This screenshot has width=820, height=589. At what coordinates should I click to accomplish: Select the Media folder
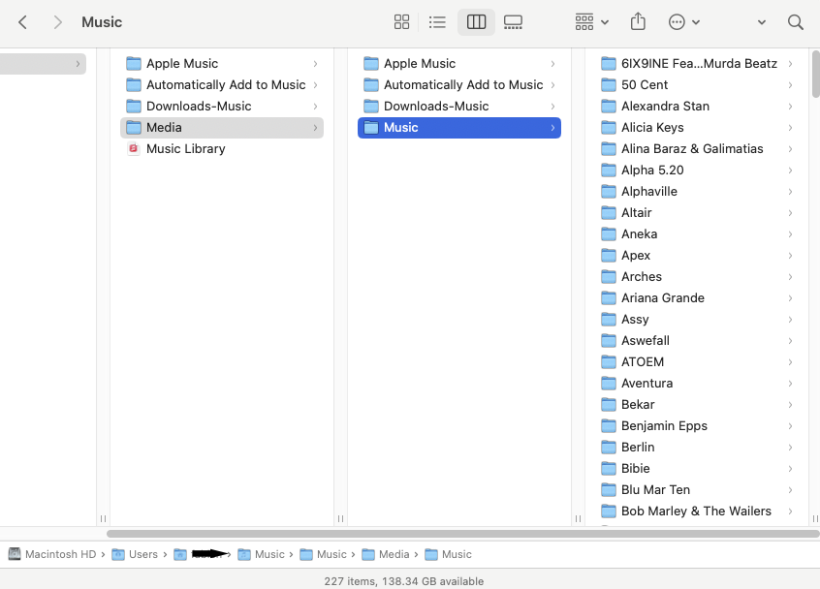click(x=222, y=128)
